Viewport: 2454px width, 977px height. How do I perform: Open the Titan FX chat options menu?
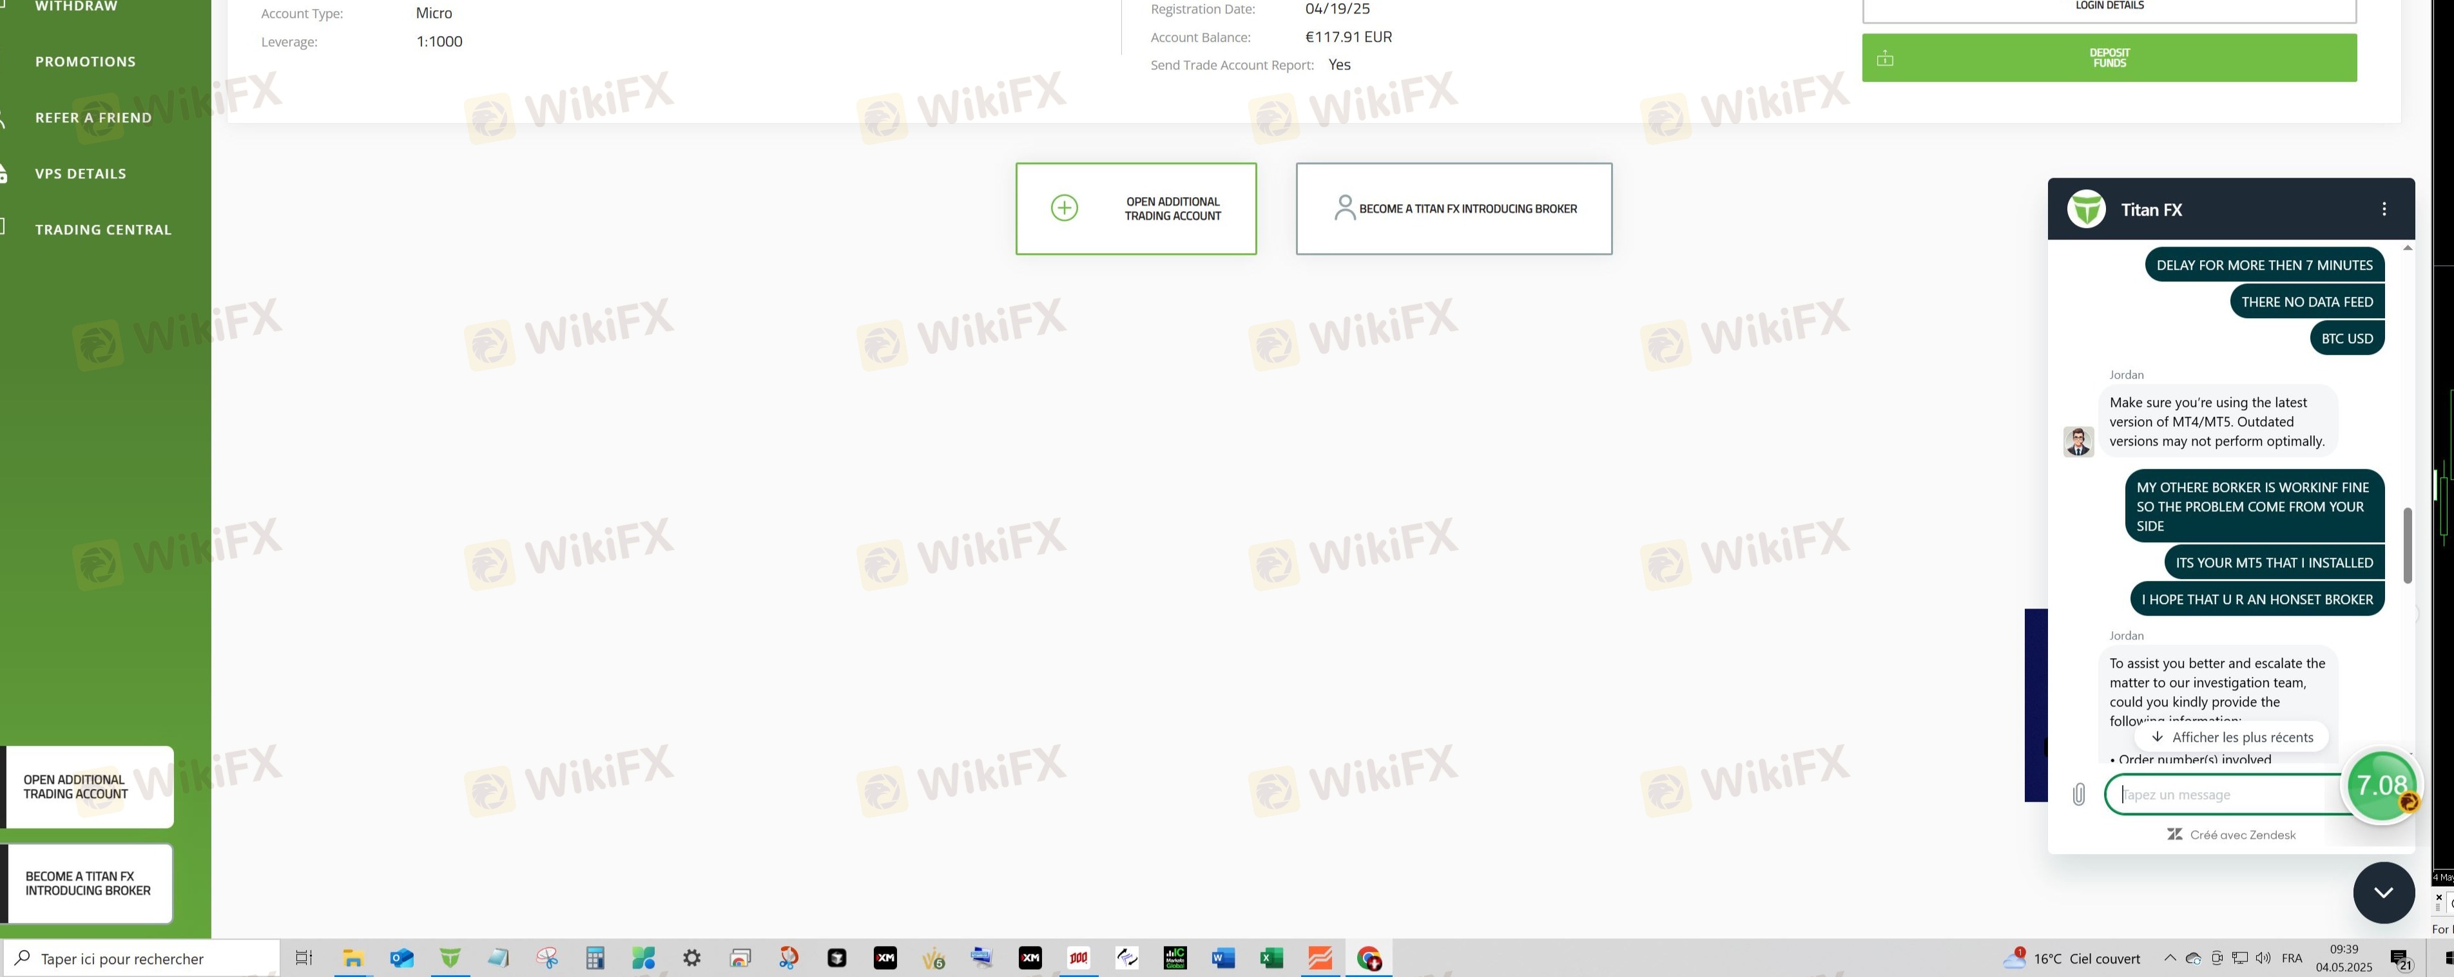[2384, 209]
